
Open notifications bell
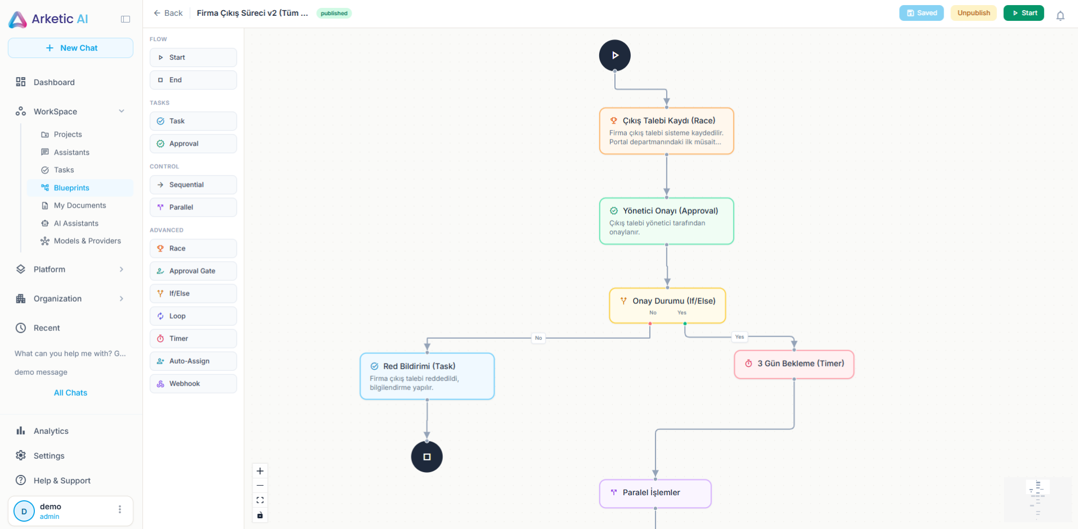[1060, 16]
